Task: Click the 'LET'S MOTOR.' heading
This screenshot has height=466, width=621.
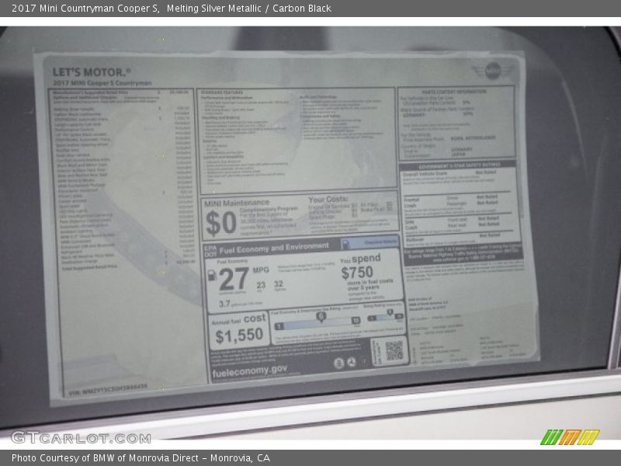Action: pos(92,72)
